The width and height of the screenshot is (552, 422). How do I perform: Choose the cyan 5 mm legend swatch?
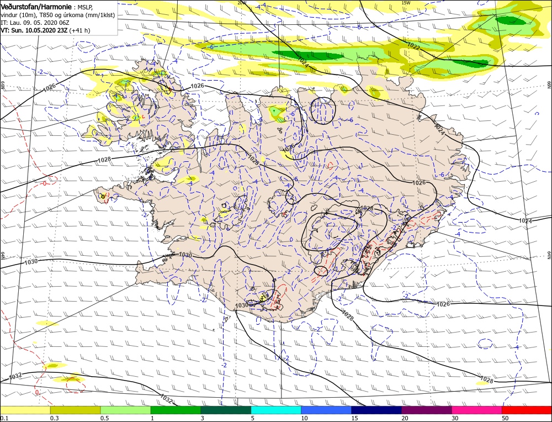click(x=276, y=410)
